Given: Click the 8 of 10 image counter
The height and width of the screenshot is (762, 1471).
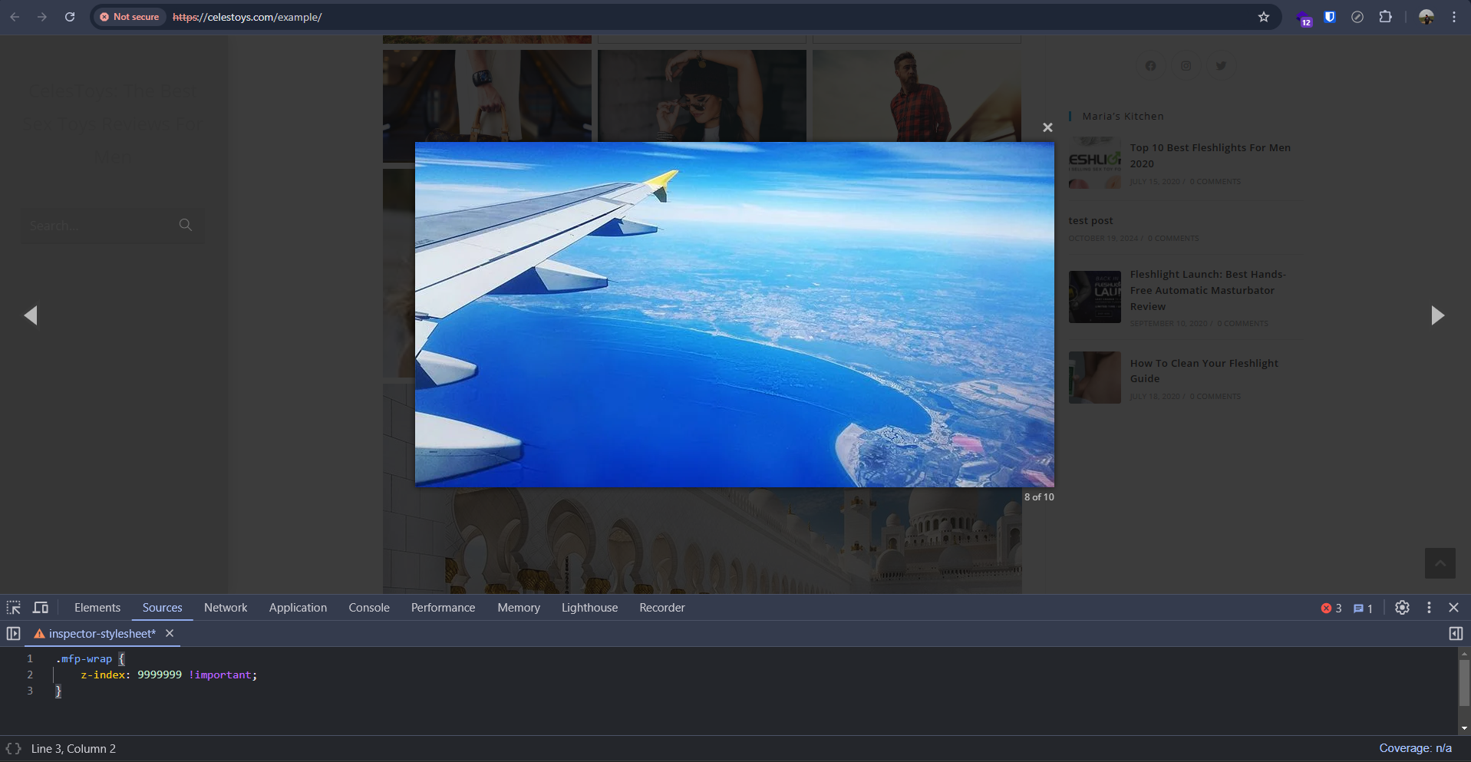Looking at the screenshot, I should pos(1039,497).
